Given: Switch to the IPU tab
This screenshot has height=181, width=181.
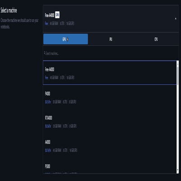Looking at the screenshot, I should click(x=111, y=39).
